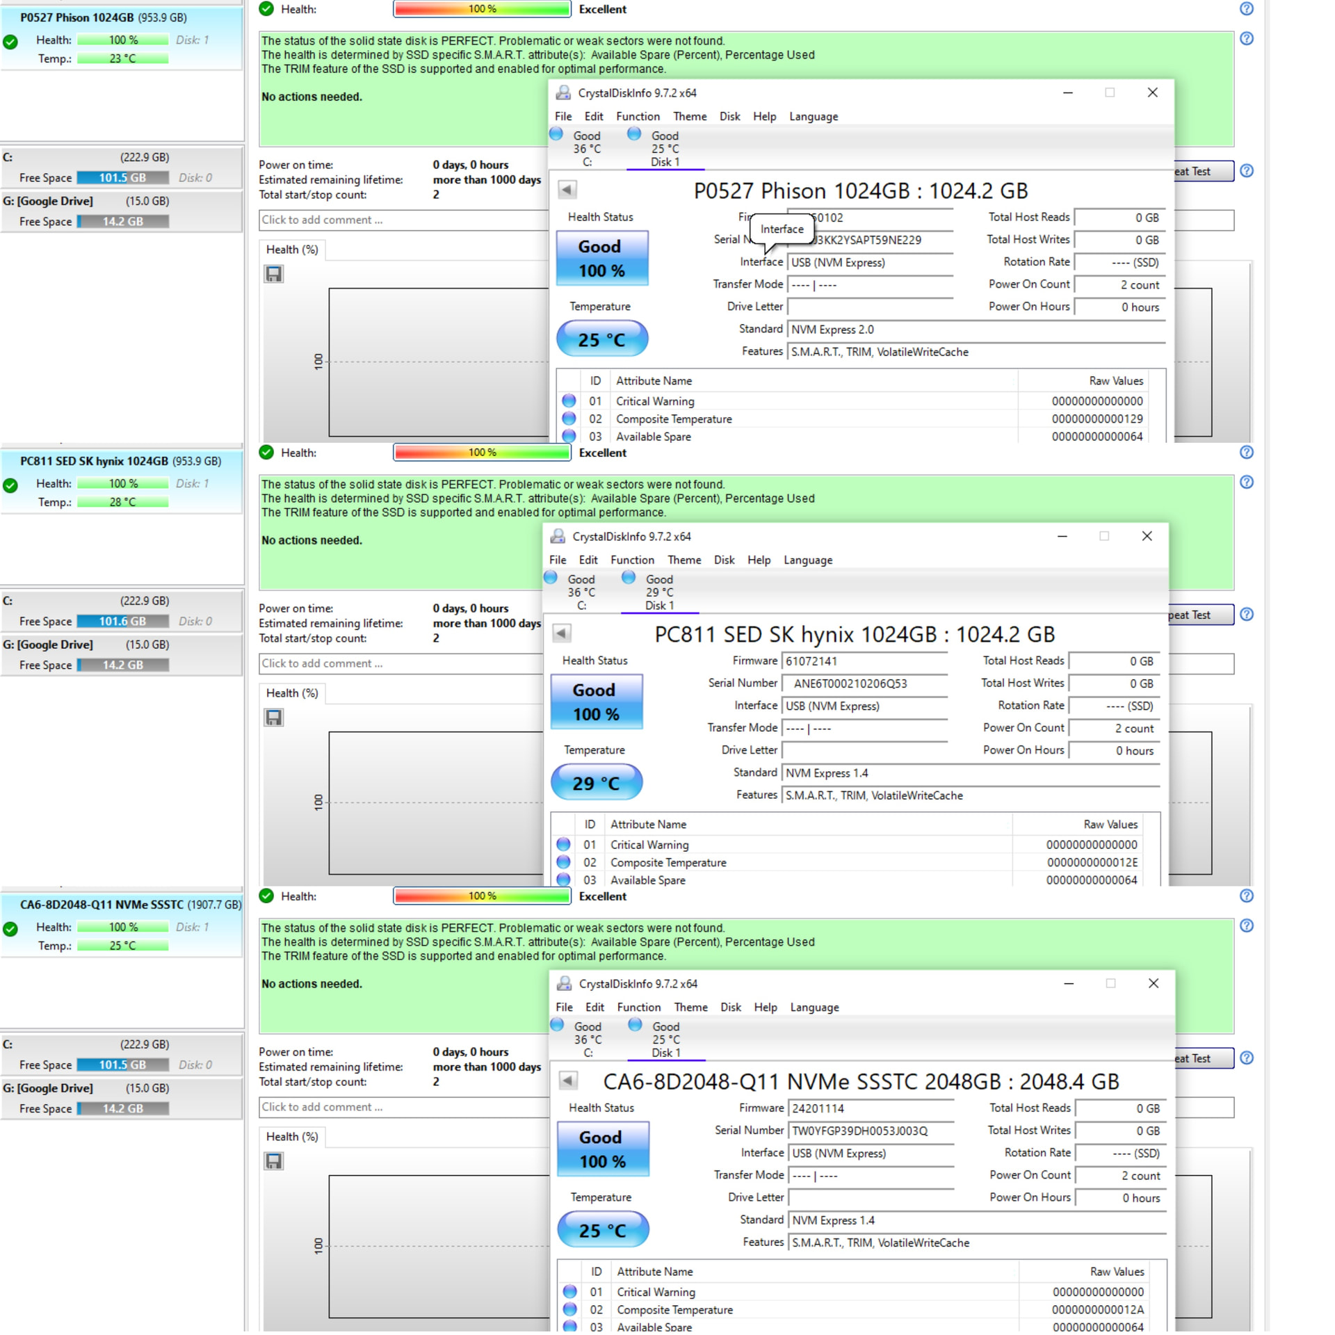Open Language menu in PC811 hynix CrystalDiskInfo window
The height and width of the screenshot is (1335, 1335).
point(807,560)
